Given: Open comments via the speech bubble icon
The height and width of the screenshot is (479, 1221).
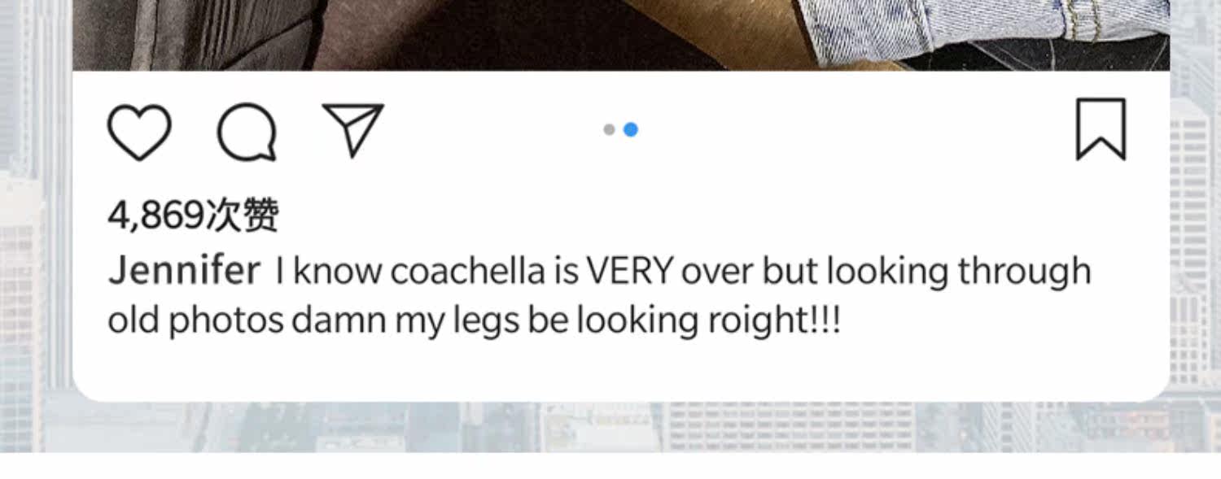Looking at the screenshot, I should click(247, 131).
